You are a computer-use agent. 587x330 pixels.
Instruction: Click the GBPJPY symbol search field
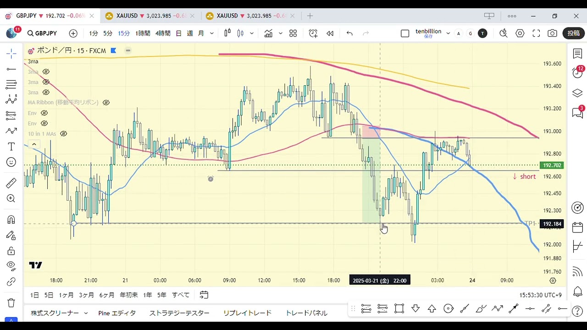42,33
